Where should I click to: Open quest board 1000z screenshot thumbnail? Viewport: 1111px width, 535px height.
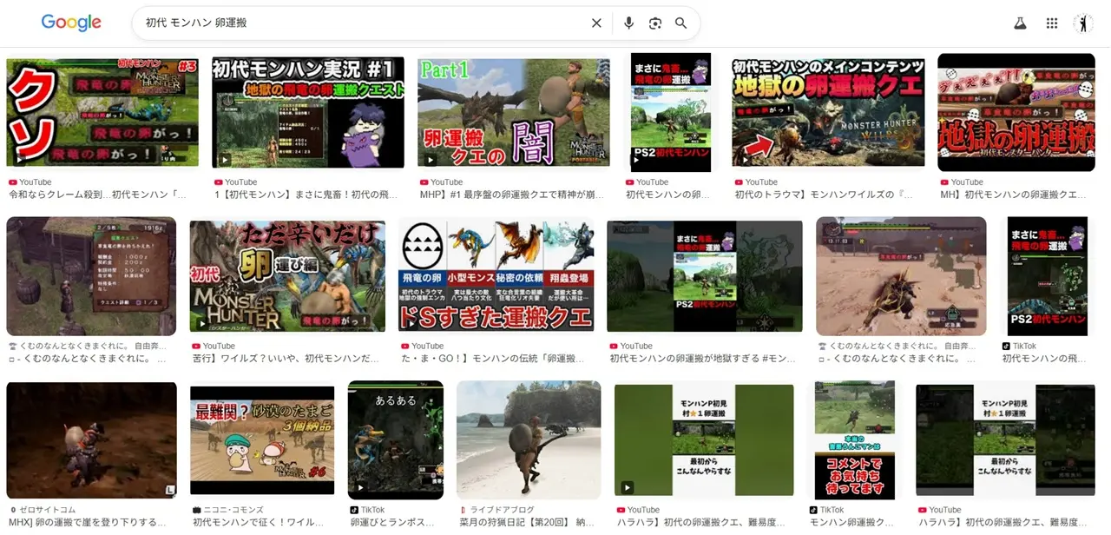tap(91, 276)
